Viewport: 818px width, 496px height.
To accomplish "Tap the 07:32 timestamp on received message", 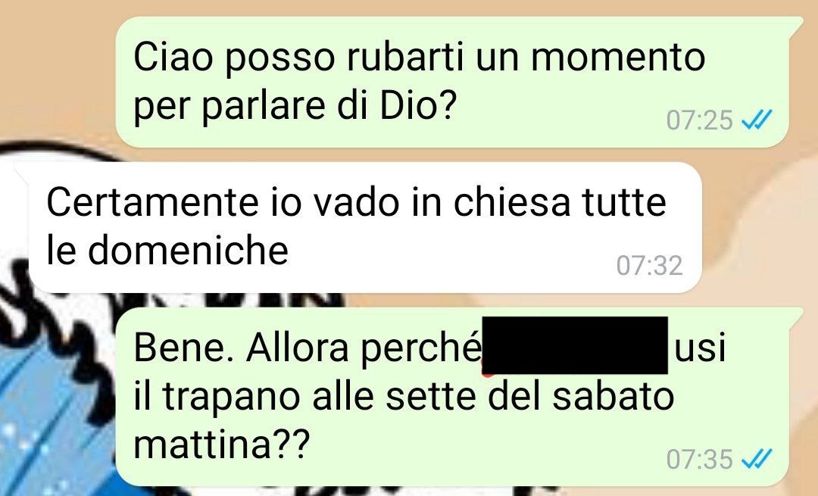I will (649, 266).
